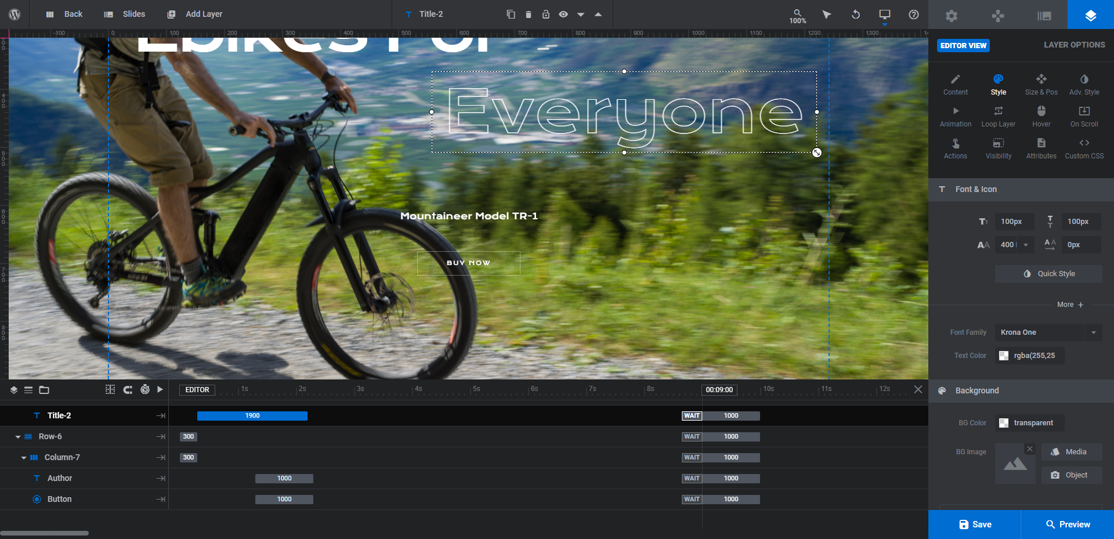
Task: Open Actions settings
Action: click(x=956, y=149)
